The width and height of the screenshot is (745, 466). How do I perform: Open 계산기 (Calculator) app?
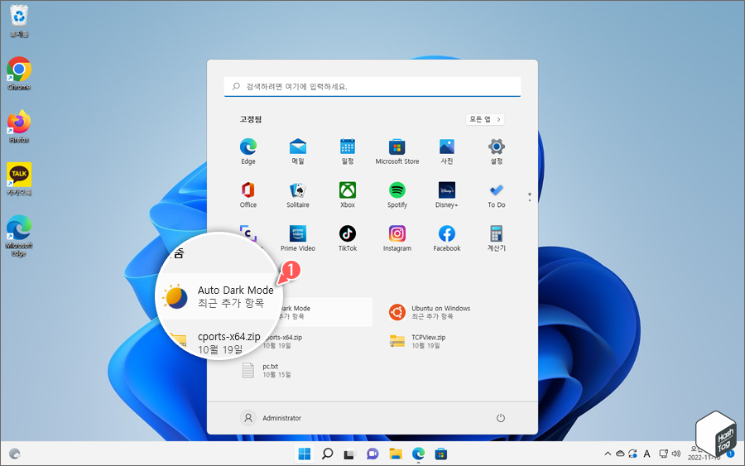[497, 238]
